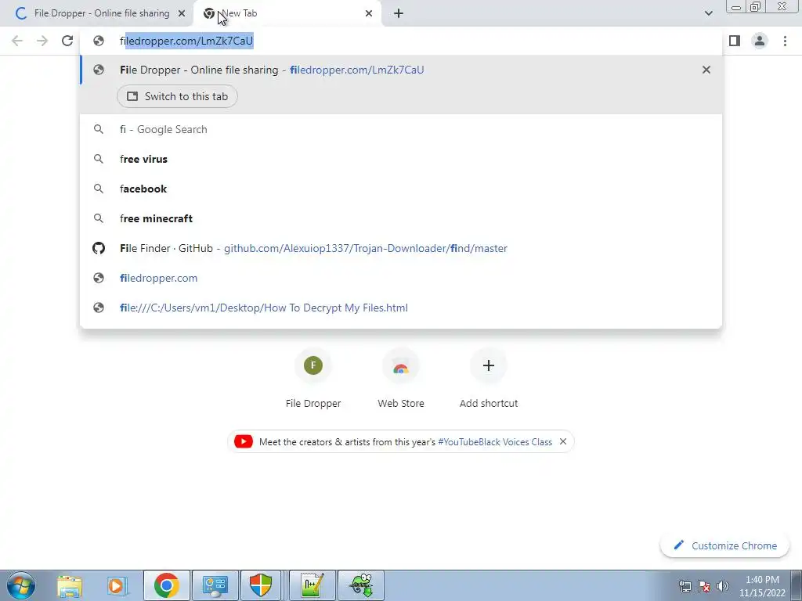Choose the 'fi - Google Search' suggestion
The image size is (802, 601).
pos(401,129)
